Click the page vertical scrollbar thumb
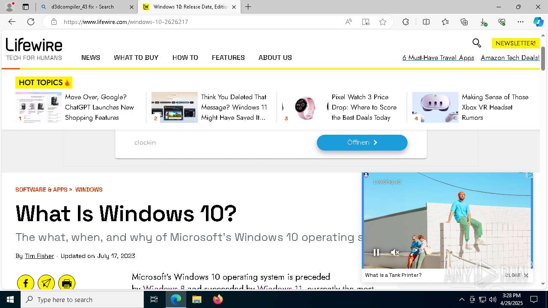548x308 pixels. (x=543, y=58)
